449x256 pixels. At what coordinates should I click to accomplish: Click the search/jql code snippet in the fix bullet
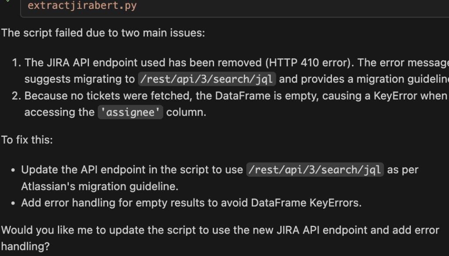point(315,170)
